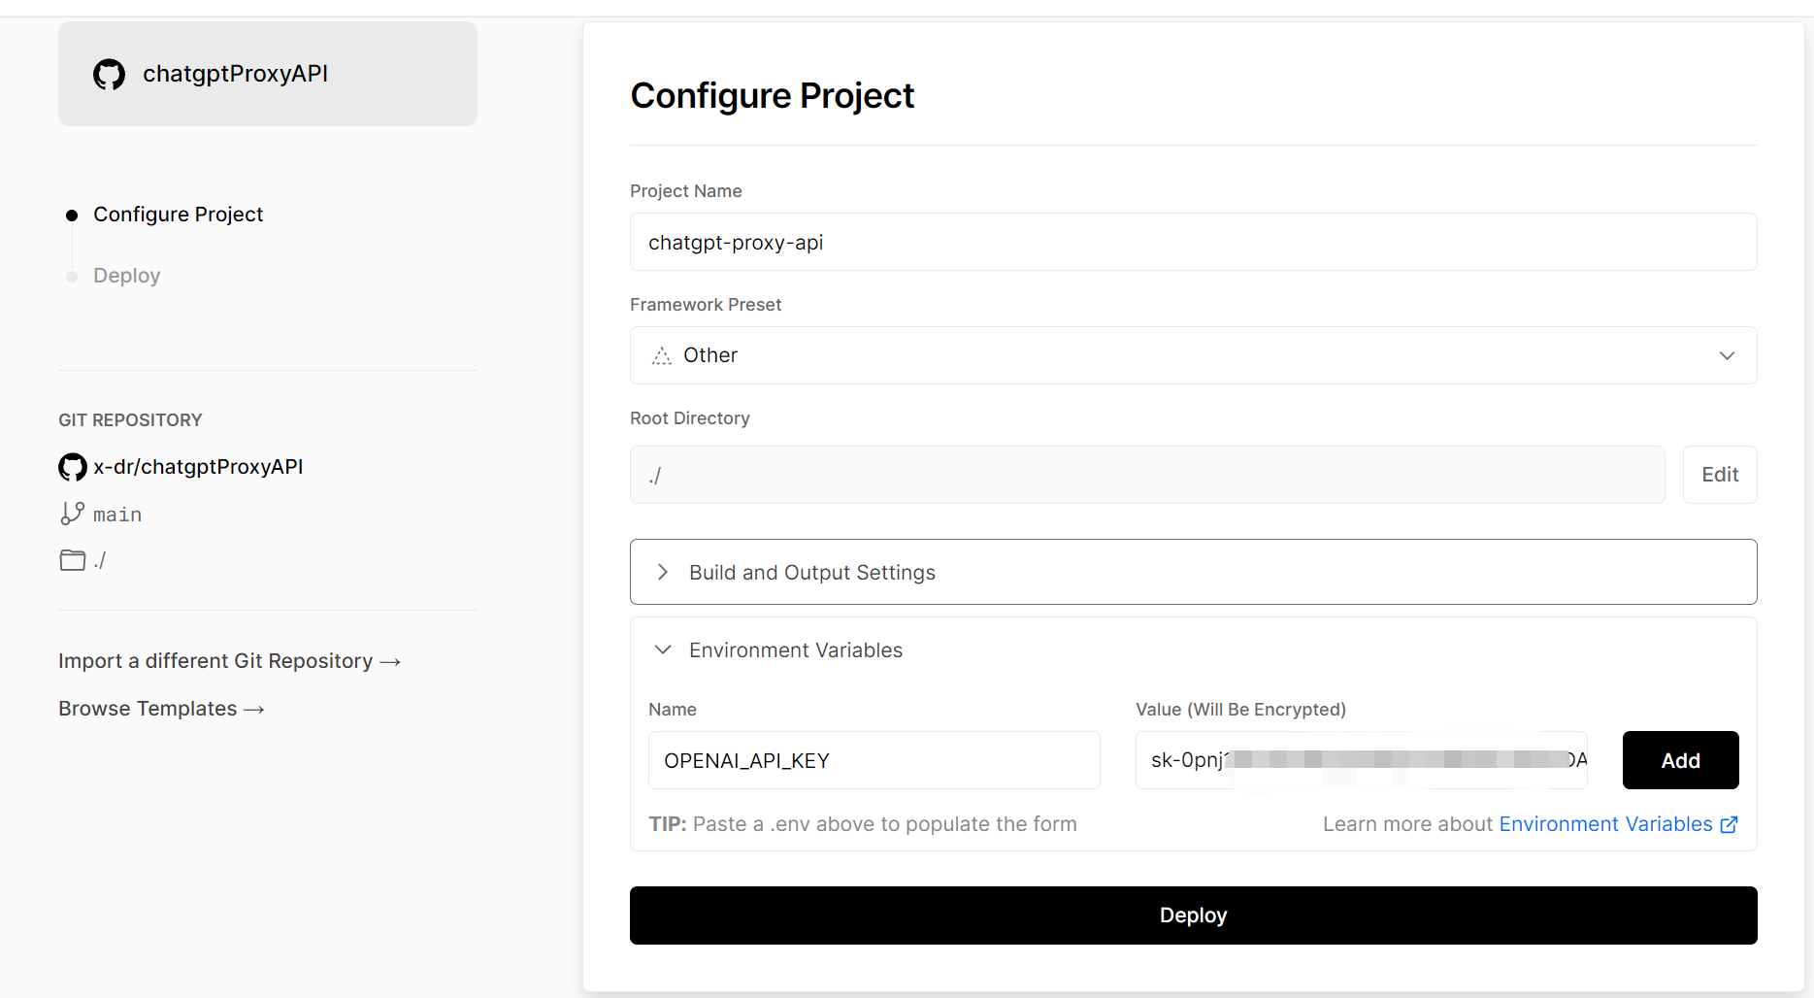Click the git branch icon beside main
Image resolution: width=1814 pixels, height=998 pixels.
(x=72, y=514)
